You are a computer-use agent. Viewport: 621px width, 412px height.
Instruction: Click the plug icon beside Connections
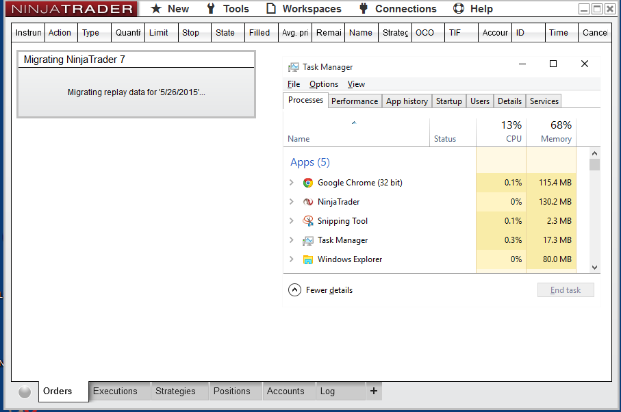pyautogui.click(x=364, y=8)
